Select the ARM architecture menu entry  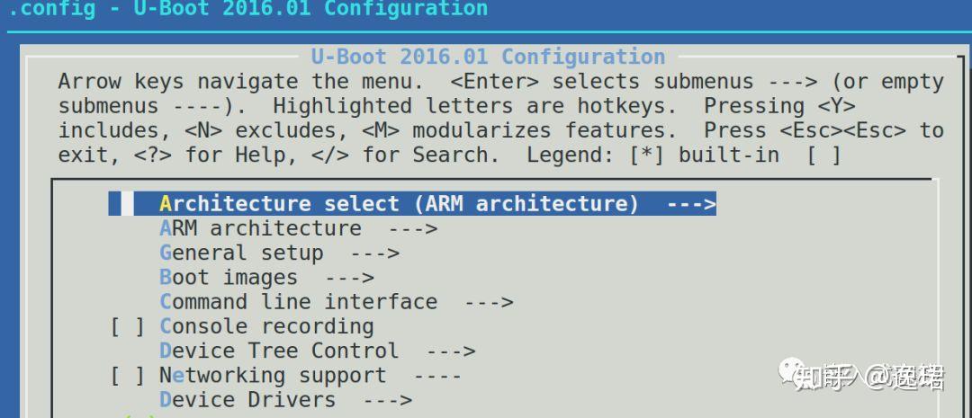260,228
